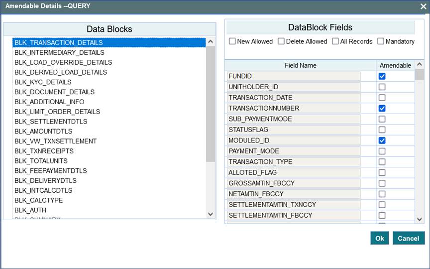
Task: Select BLK_ADDITIONAL_INFO block
Action: [109, 102]
